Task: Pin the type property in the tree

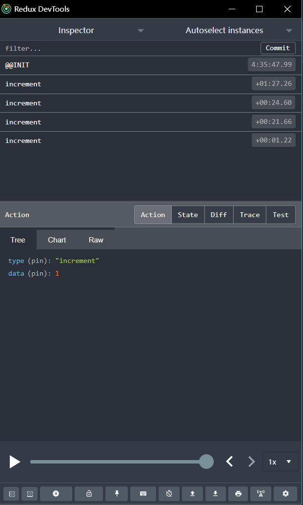Action: pos(37,261)
